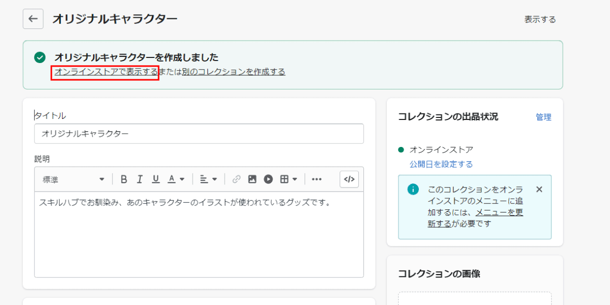
Task: Toggle underline formatting
Action: tap(156, 179)
